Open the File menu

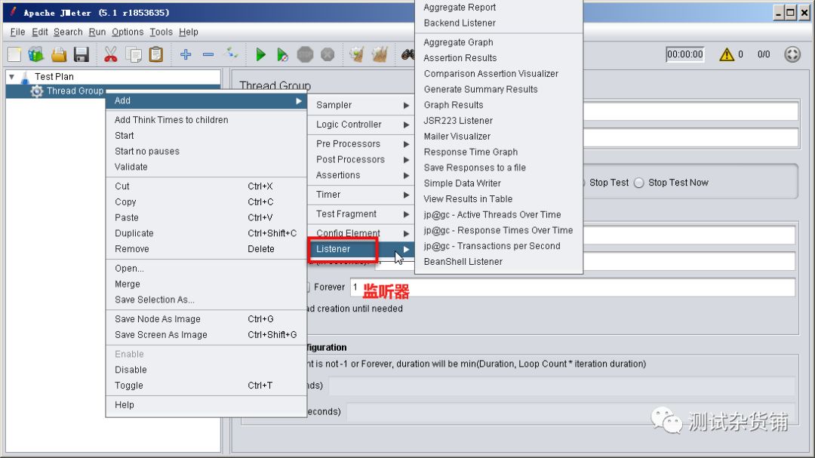pos(17,32)
